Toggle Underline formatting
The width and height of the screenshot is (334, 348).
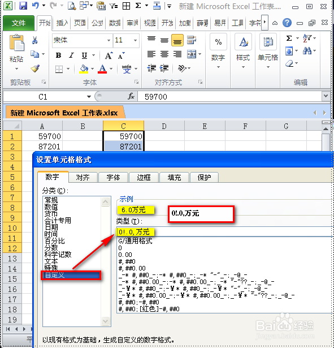pyautogui.click(x=84, y=55)
